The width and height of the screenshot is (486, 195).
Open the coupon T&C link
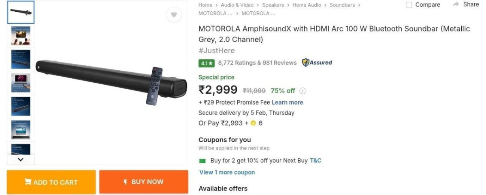(x=315, y=161)
